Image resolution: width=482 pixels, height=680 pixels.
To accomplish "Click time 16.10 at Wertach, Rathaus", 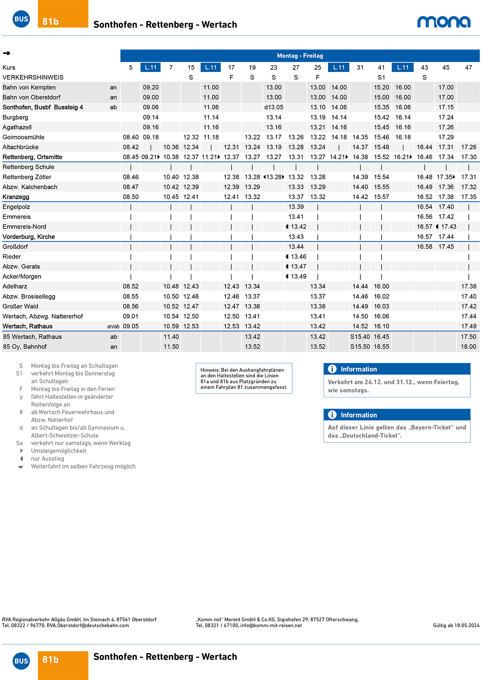I will click(x=381, y=326).
